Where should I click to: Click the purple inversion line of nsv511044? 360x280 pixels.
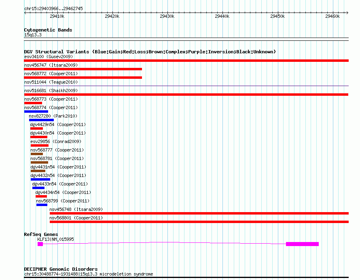point(186,86)
